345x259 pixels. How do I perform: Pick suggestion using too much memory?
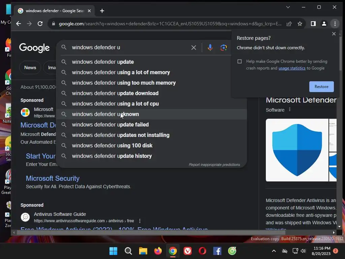coord(151,83)
